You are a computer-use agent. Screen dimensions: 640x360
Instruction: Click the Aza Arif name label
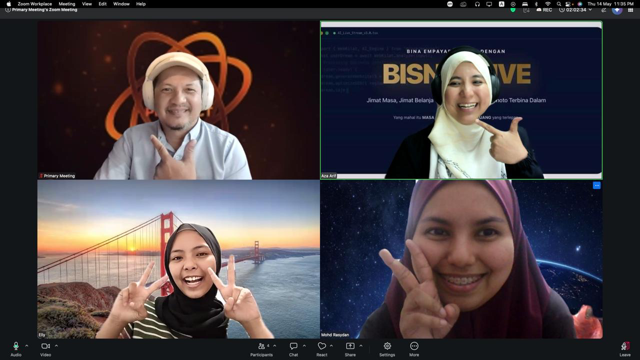click(328, 176)
